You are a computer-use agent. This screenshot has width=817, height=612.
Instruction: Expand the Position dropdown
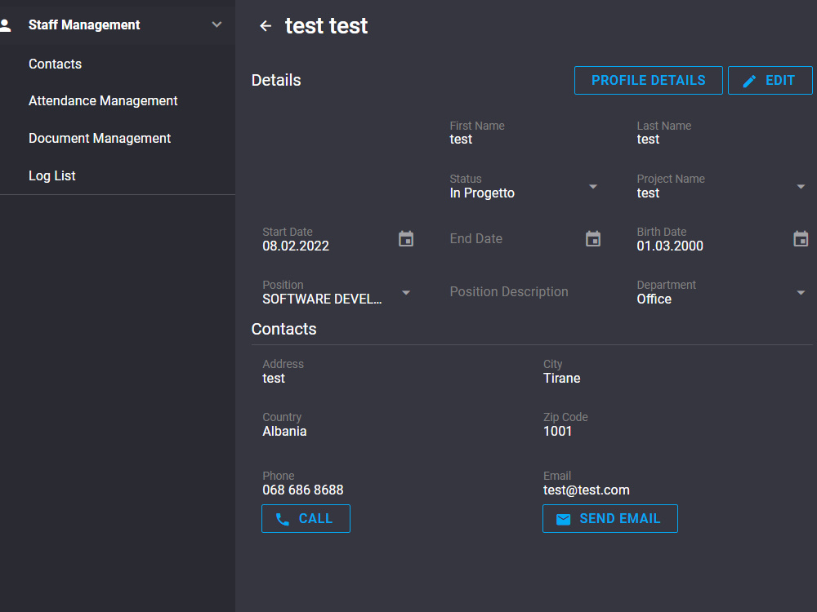tap(405, 292)
